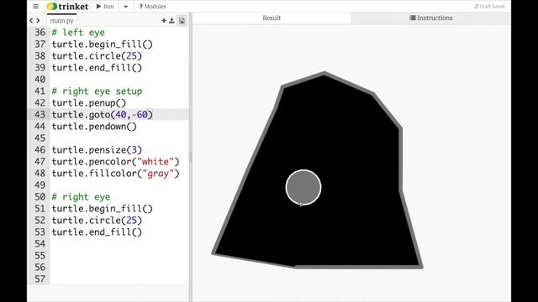The height and width of the screenshot is (302, 538).
Task: Open the Run options dropdown arrow
Action: tap(125, 6)
